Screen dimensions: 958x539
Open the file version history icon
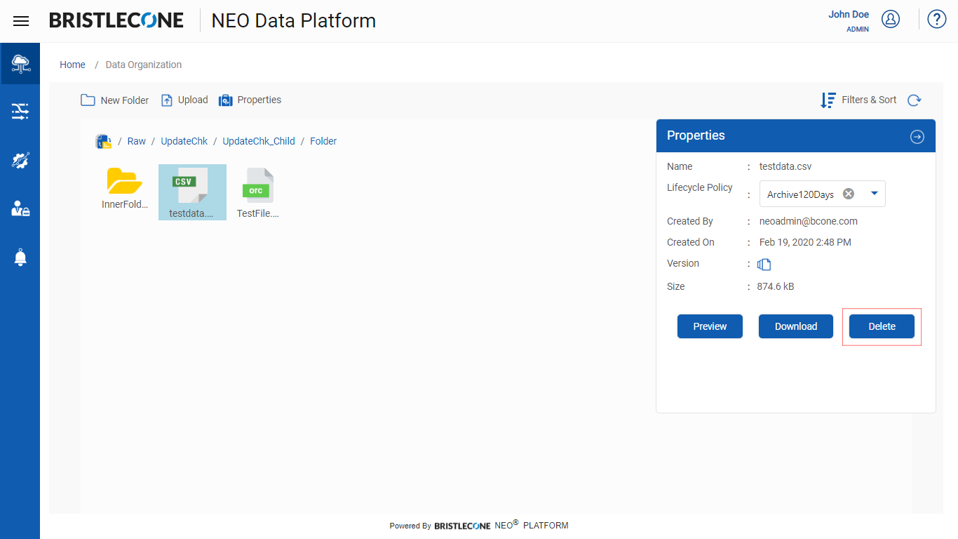(x=764, y=265)
